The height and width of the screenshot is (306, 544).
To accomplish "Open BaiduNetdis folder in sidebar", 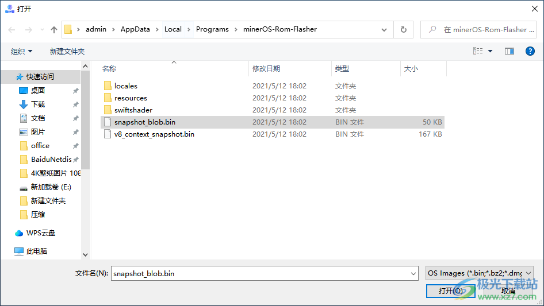I will click(x=51, y=160).
